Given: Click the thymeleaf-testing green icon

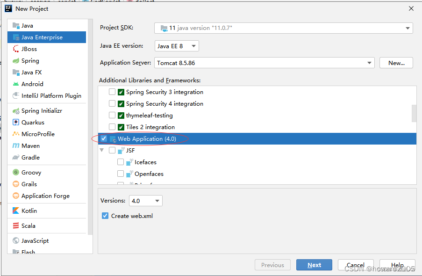Looking at the screenshot, I should pos(121,116).
